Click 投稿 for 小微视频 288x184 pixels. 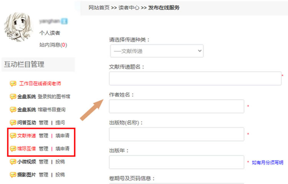[x=60, y=162]
